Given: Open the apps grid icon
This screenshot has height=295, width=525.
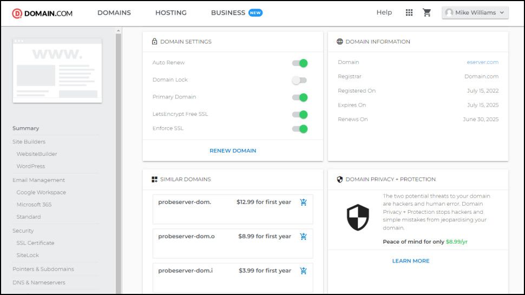Looking at the screenshot, I should (409, 13).
